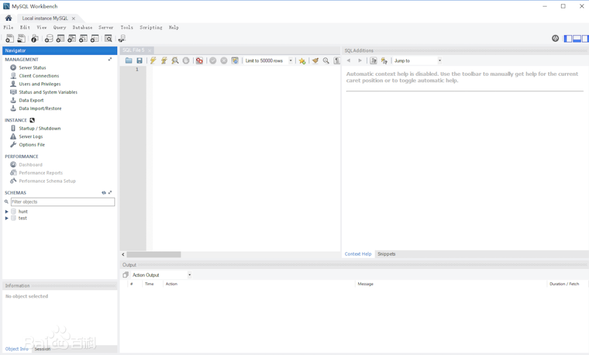Open the Scripting menu
The image size is (589, 355).
[151, 27]
